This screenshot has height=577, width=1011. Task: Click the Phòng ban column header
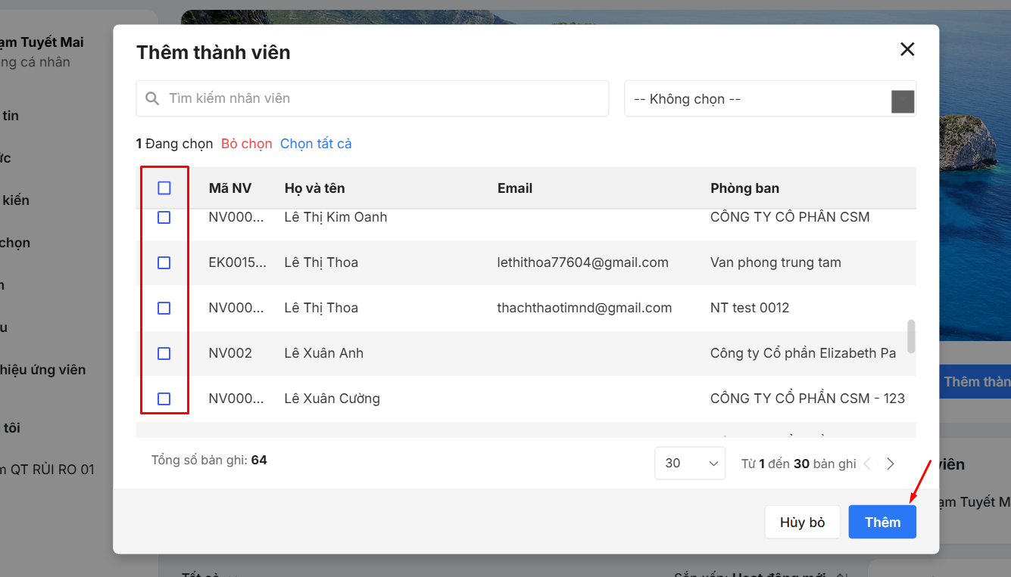(744, 188)
